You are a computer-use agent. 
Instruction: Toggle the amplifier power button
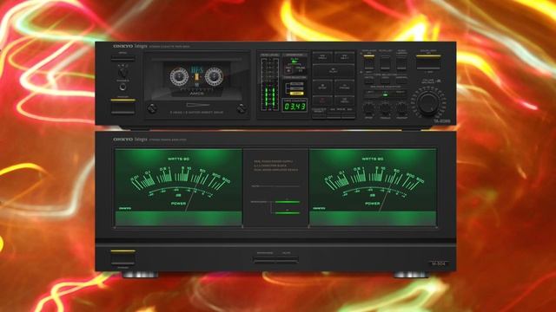[122, 258]
